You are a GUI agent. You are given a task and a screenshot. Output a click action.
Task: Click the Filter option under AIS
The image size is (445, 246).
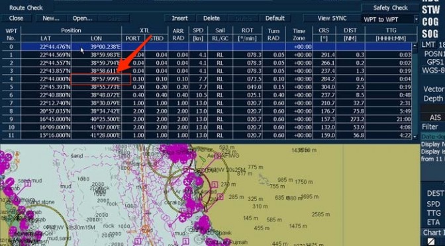(x=430, y=127)
